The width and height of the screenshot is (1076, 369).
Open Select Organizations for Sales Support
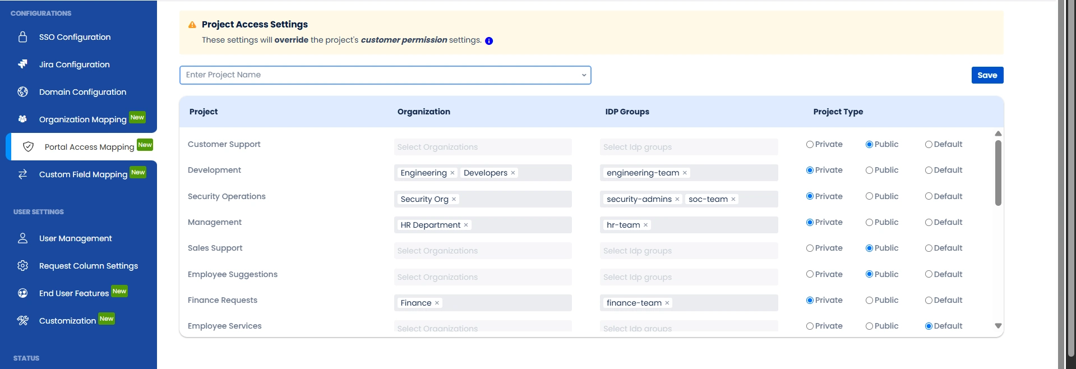click(483, 251)
